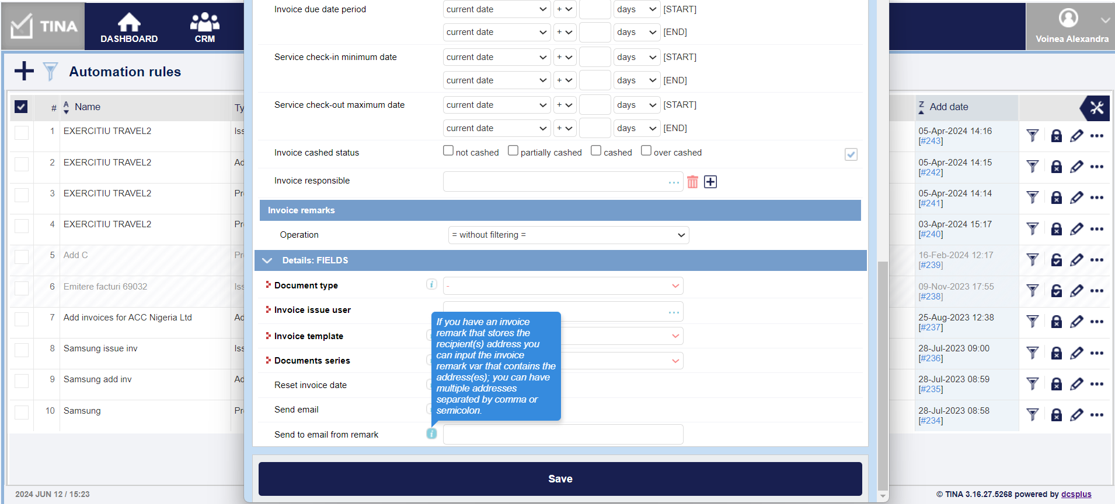Add another invoice responsible with plus icon

[710, 182]
